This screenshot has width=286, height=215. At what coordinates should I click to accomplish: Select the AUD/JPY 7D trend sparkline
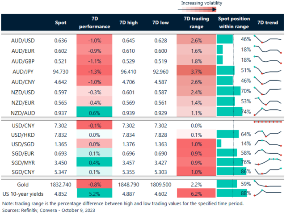(x=267, y=70)
